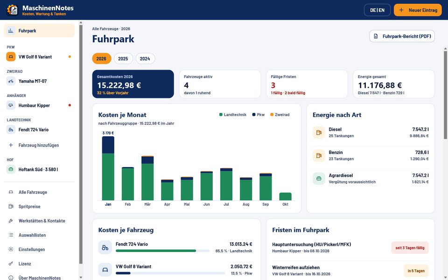448x280 pixels.
Task: Open Werkstätten & Kontakte page
Action: click(39, 221)
